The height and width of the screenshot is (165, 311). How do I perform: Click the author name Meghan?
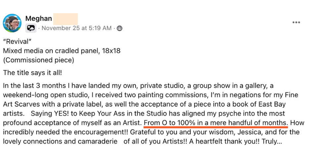pos(38,18)
